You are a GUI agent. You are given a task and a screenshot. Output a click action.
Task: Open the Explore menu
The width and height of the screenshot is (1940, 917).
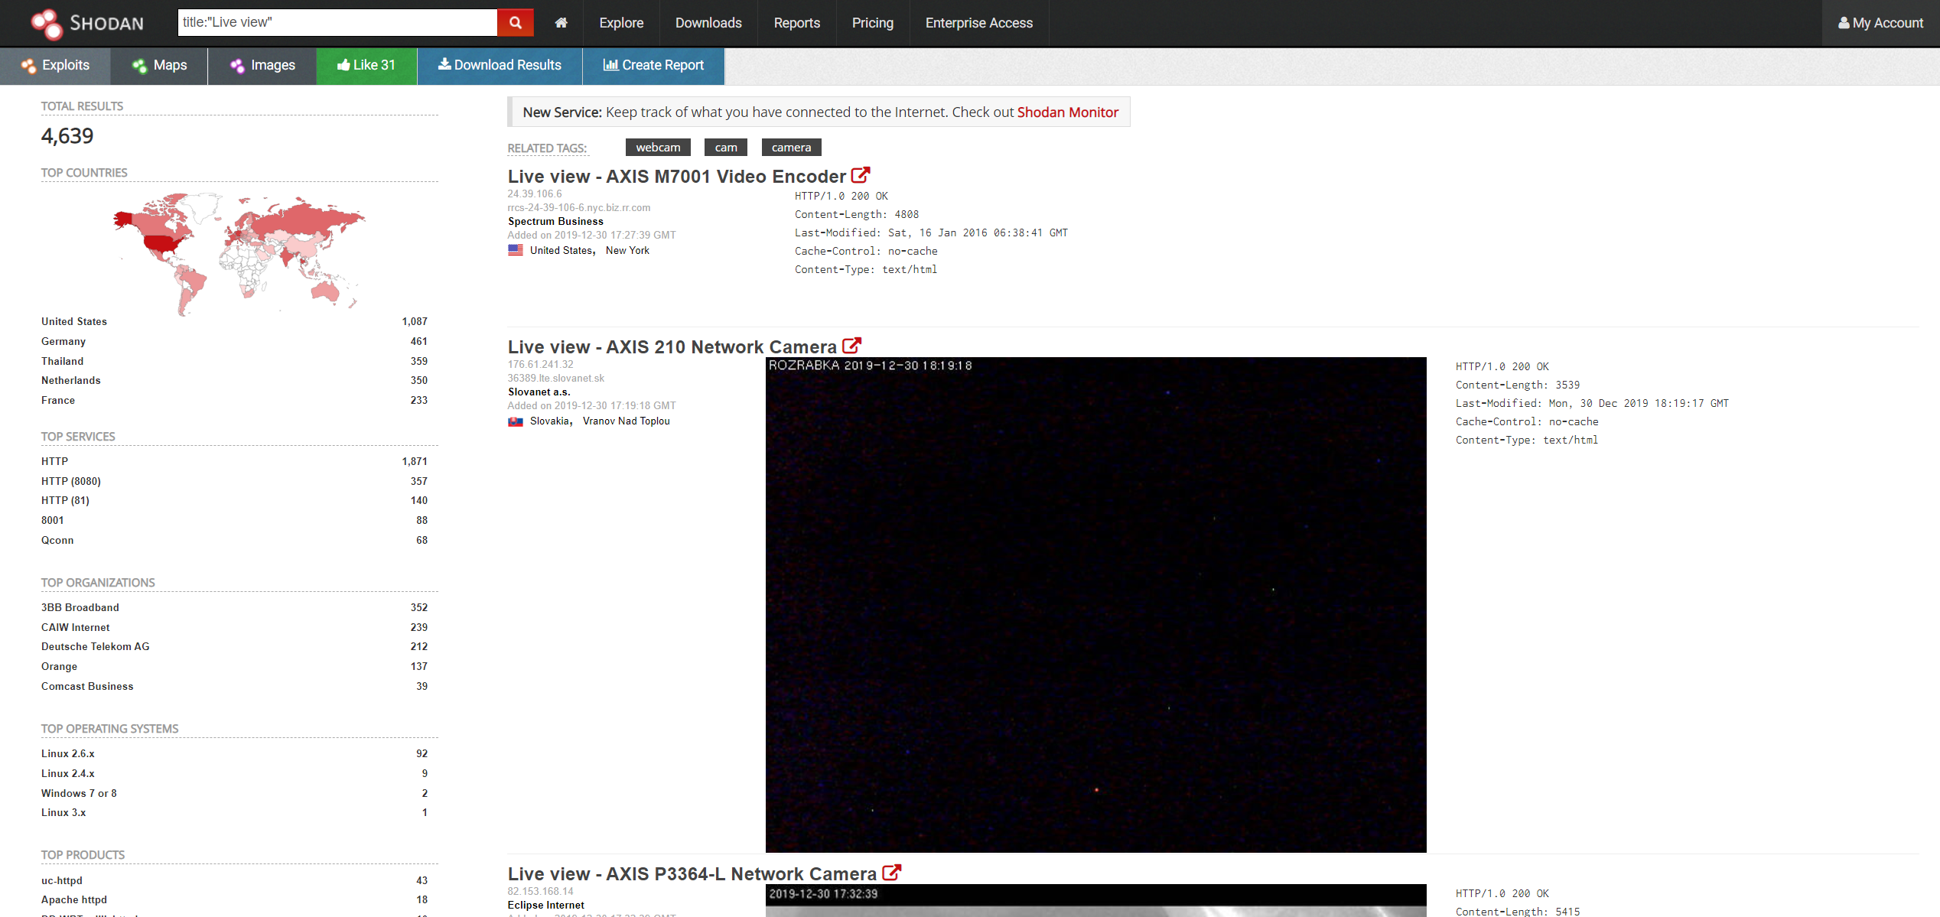click(x=621, y=23)
